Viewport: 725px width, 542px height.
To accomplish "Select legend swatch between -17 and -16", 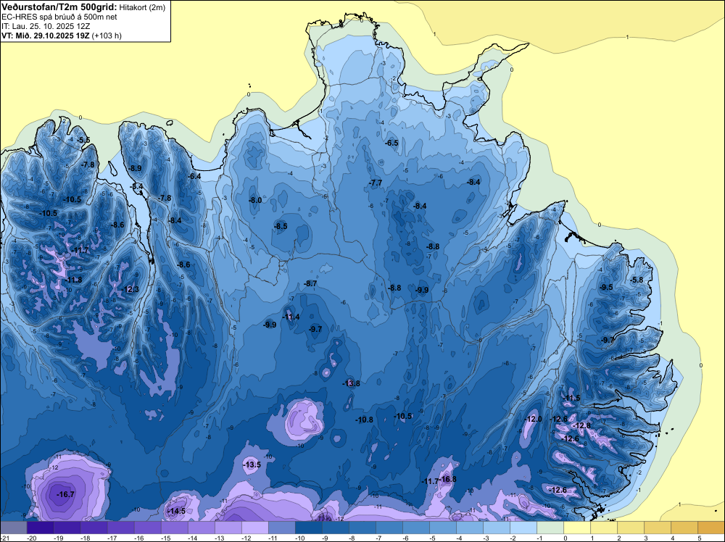I will coord(120,528).
